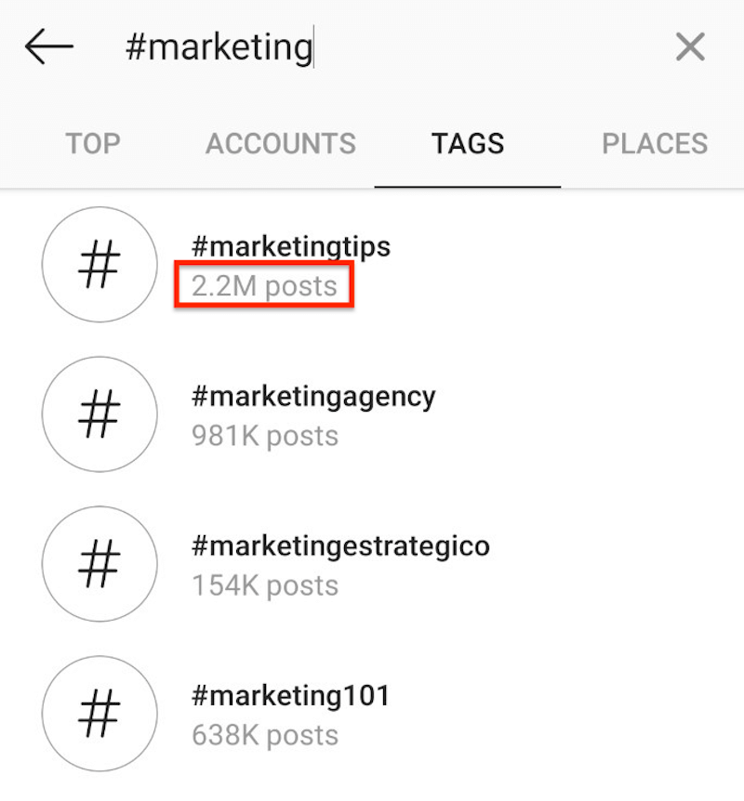Screen dimensions: 744x801
Task: Open the #marketingestrategico hashtag page
Action: tap(341, 546)
